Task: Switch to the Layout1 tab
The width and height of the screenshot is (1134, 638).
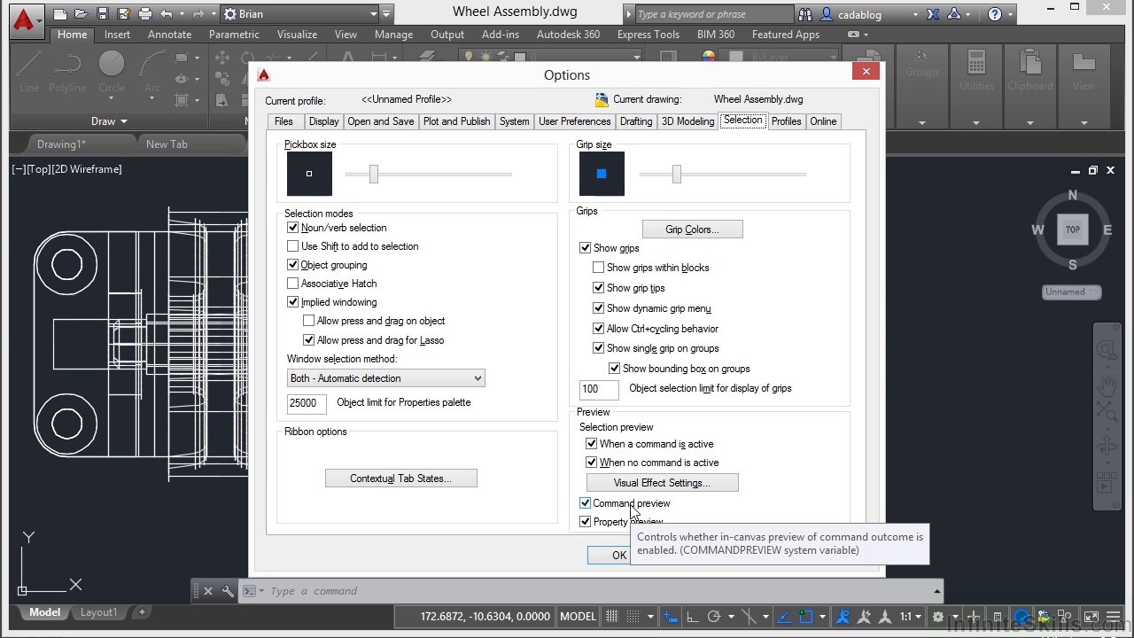Action: [98, 612]
